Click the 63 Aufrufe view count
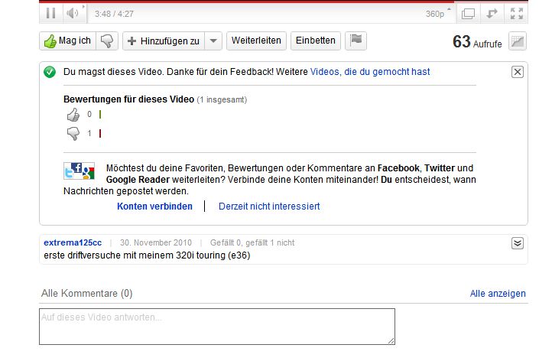539x361 pixels. tap(477, 42)
